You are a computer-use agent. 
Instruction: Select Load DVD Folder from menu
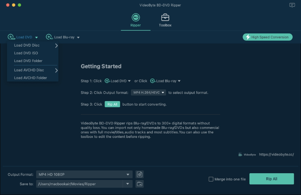click(x=33, y=61)
